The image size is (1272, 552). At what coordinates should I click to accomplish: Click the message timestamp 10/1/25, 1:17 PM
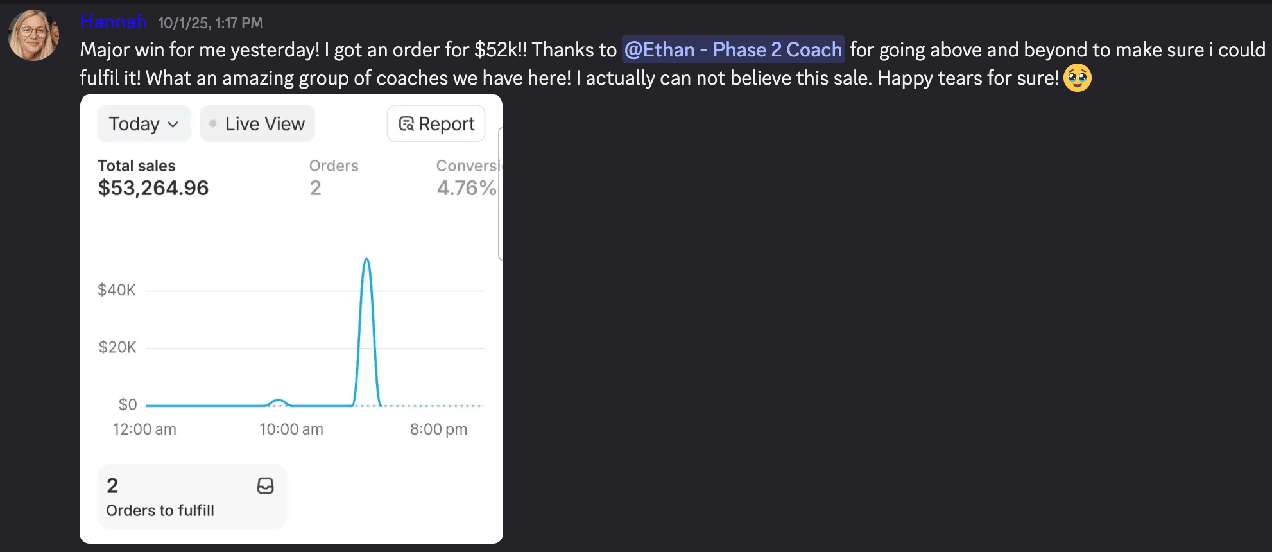[x=211, y=23]
